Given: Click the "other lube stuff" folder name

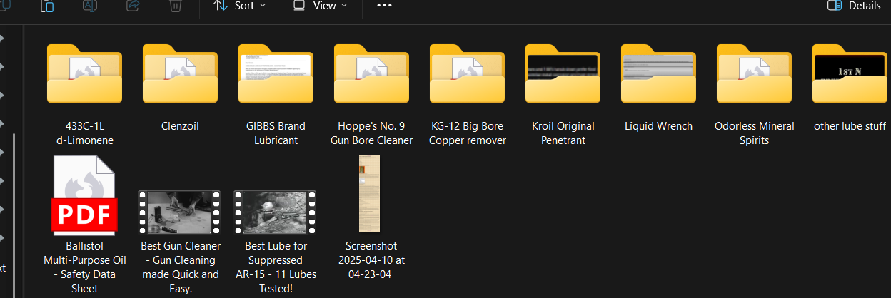Looking at the screenshot, I should pyautogui.click(x=850, y=126).
